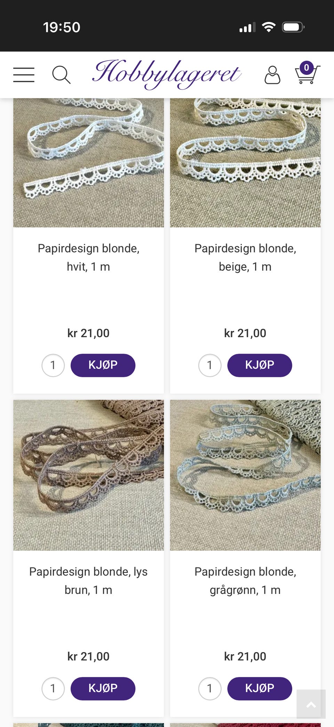Select the quantity field for hvit blonde

pyautogui.click(x=53, y=365)
